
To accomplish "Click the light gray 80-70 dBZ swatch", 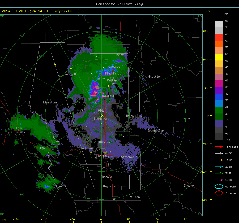I will 219,24.
